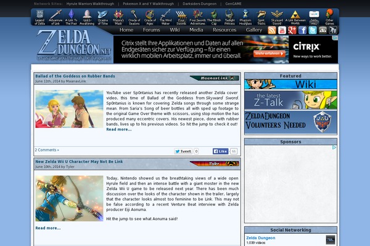
Task: Open the Media menu
Action: point(196,30)
